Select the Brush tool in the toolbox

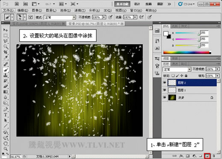[x=6, y=70]
